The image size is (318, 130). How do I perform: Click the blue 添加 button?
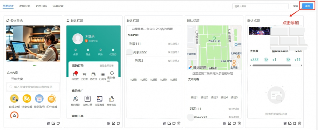(307, 6)
